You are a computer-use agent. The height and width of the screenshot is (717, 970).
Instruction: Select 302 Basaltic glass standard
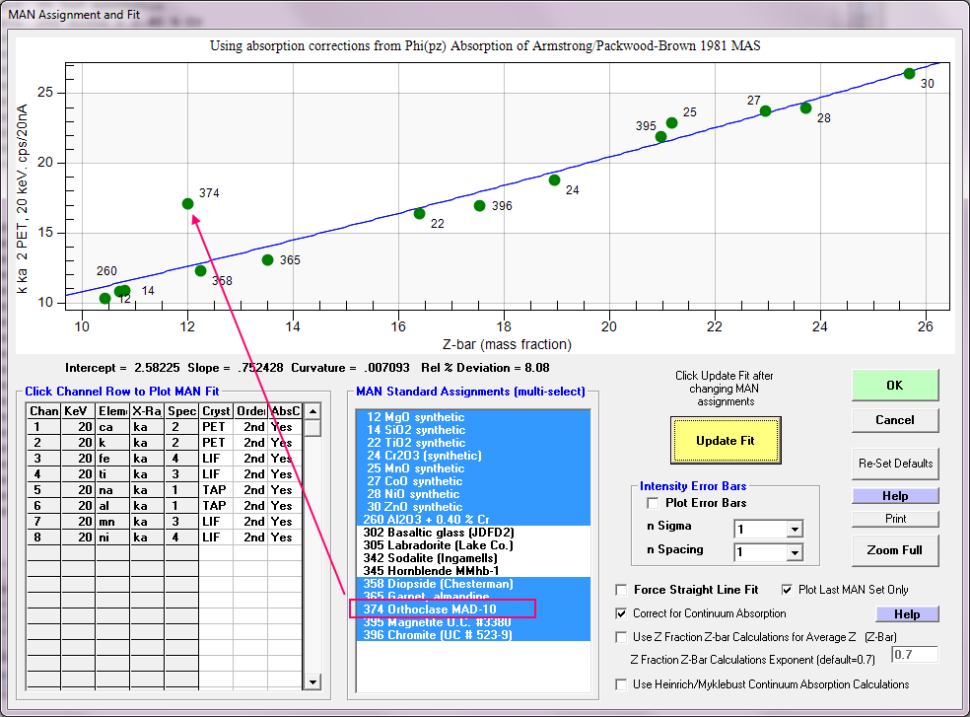click(439, 533)
